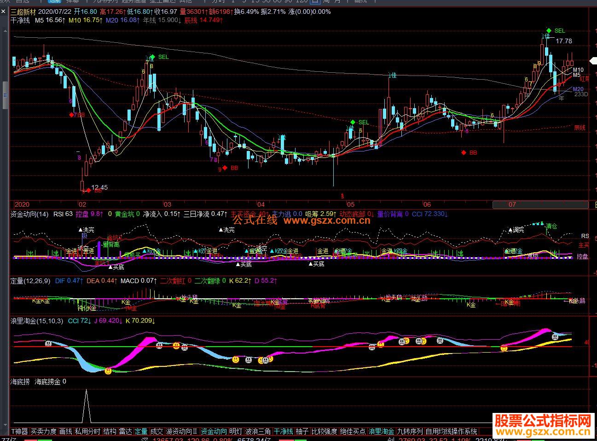Select the 游资动向II tab
Image resolution: width=597 pixels, height=441 pixels.
(182, 431)
